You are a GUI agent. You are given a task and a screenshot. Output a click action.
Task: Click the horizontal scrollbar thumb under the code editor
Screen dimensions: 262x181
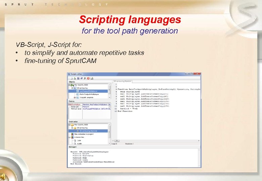point(117,141)
